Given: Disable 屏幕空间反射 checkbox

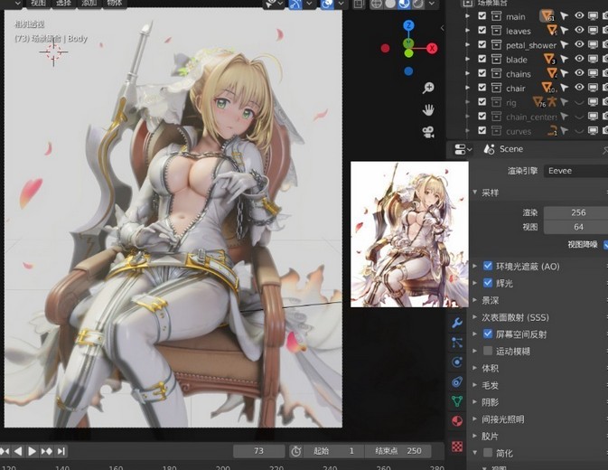Looking at the screenshot, I should [488, 334].
